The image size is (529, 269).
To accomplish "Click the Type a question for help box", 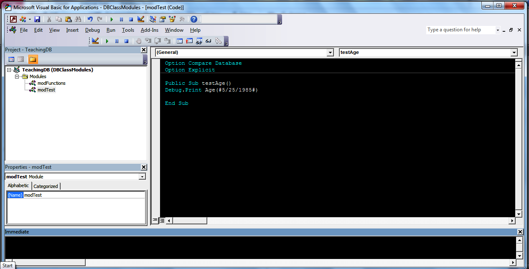I will 460,30.
